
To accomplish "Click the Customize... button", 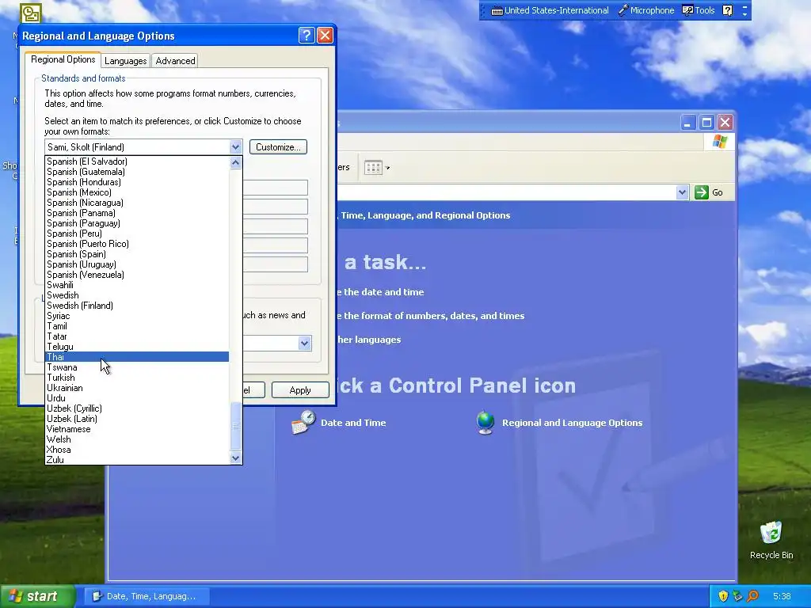I will tap(278, 146).
